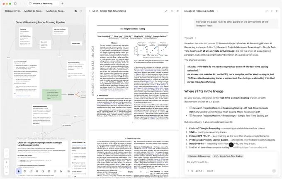
Task: Expand PDF panel to full view
Action: tap(166, 11)
